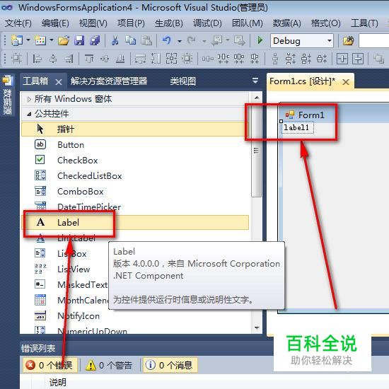Click the Find in Files folder icon
389x389 pixels.
click(x=348, y=40)
